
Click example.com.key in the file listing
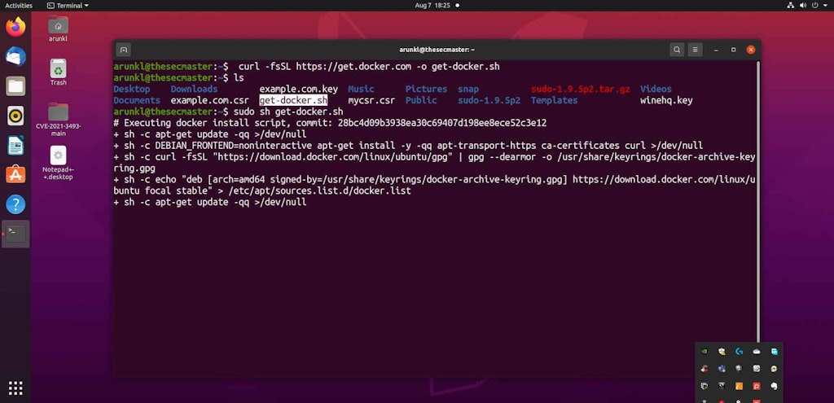point(298,90)
